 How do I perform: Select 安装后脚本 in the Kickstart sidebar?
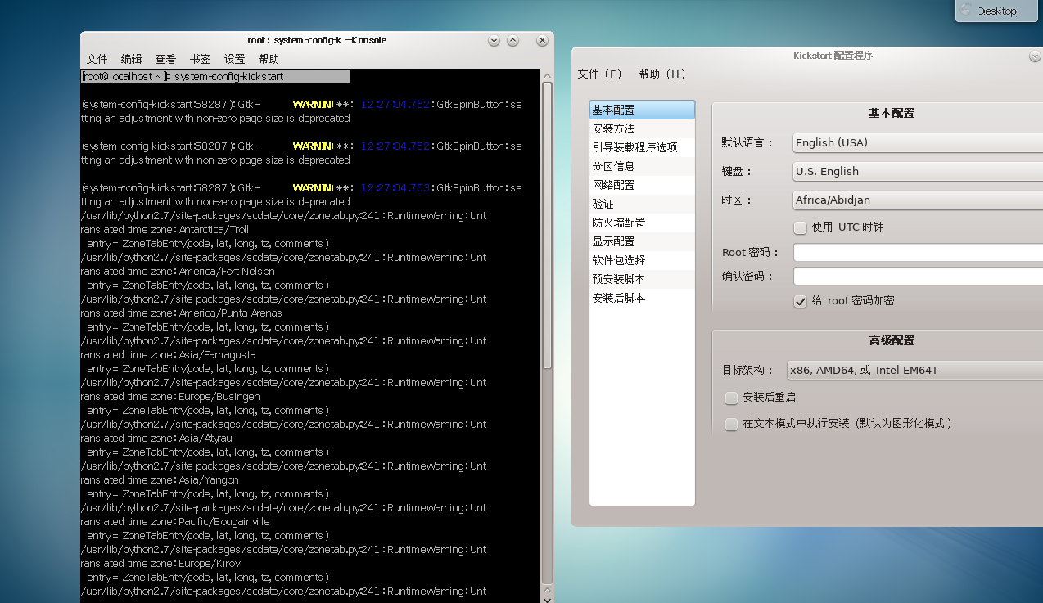point(642,298)
